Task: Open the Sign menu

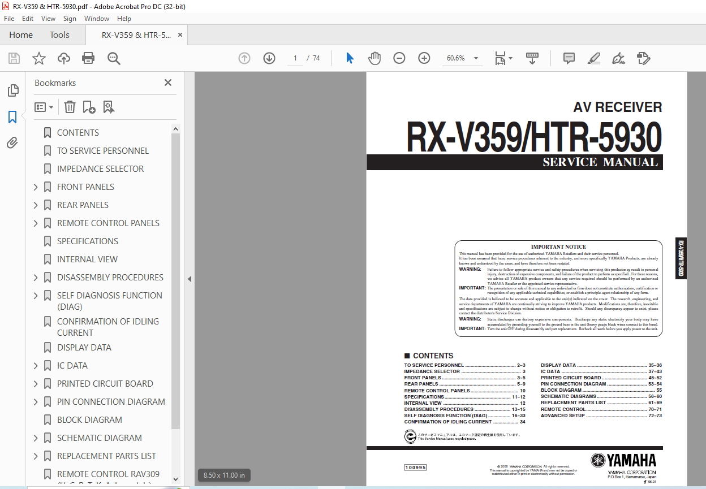Action: [x=70, y=19]
